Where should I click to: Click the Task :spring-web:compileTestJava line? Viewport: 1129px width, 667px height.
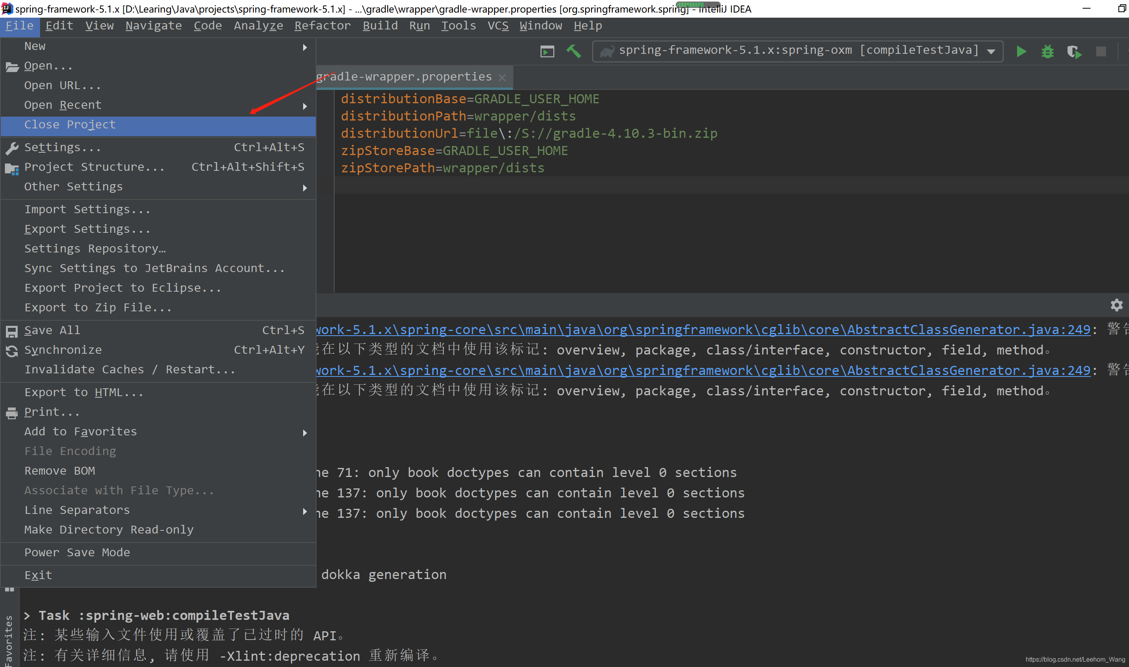click(157, 616)
